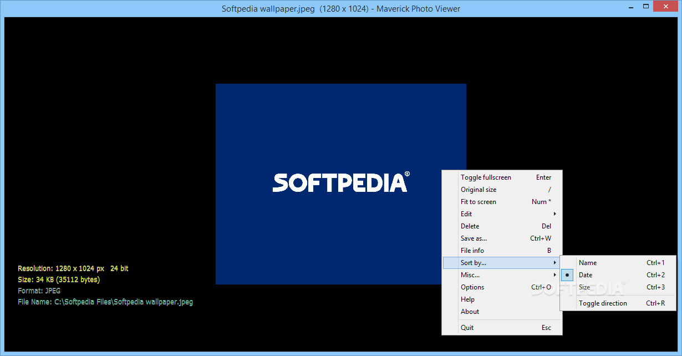Click the window title bar text
The image size is (682, 356).
(341, 8)
